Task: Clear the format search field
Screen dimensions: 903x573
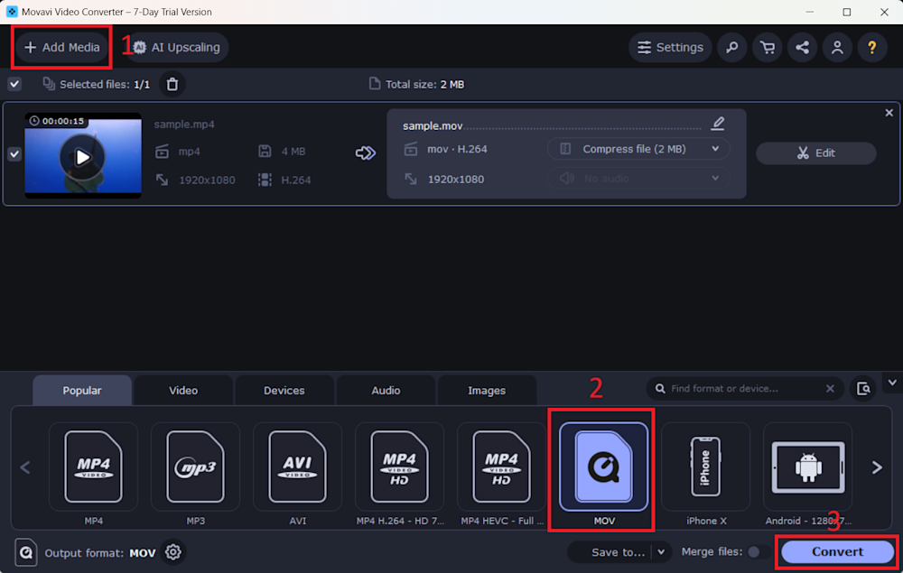Action: pyautogui.click(x=830, y=388)
